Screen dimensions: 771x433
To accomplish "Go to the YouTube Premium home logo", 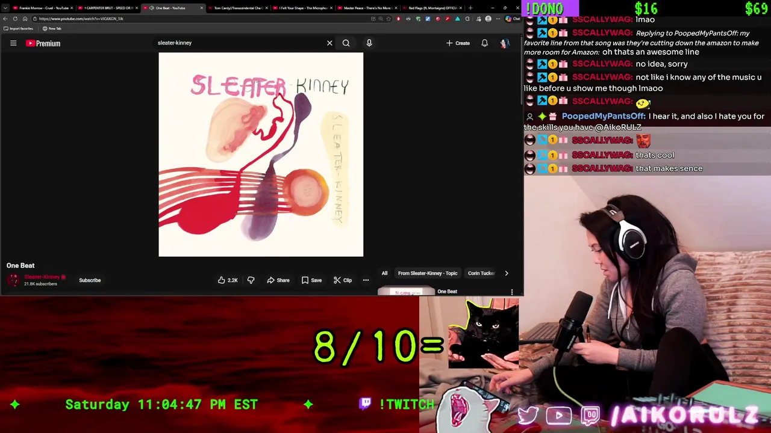I will pos(43,43).
